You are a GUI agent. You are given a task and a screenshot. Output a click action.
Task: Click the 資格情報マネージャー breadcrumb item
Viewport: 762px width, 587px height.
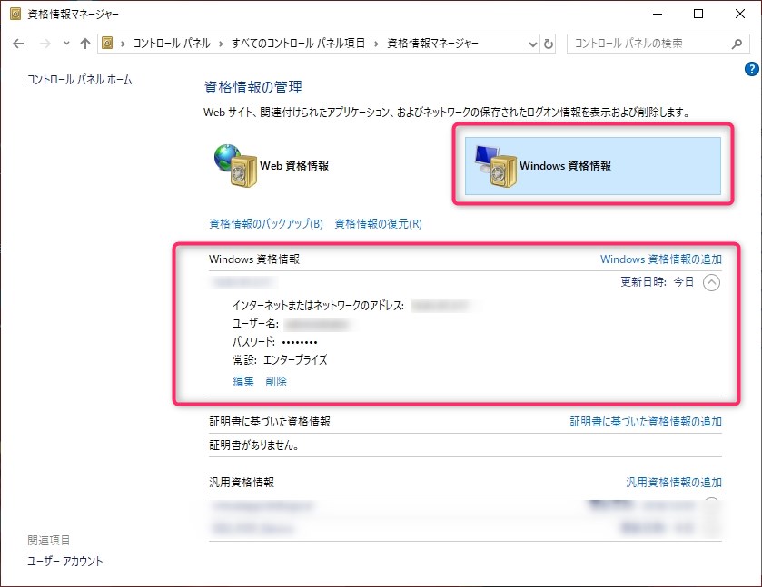click(x=432, y=44)
